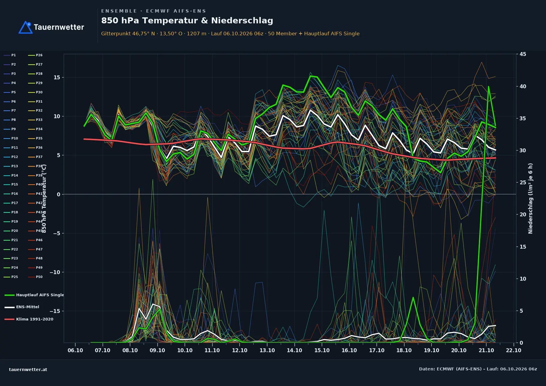Click the x-axis date label 07.10

[103, 350]
